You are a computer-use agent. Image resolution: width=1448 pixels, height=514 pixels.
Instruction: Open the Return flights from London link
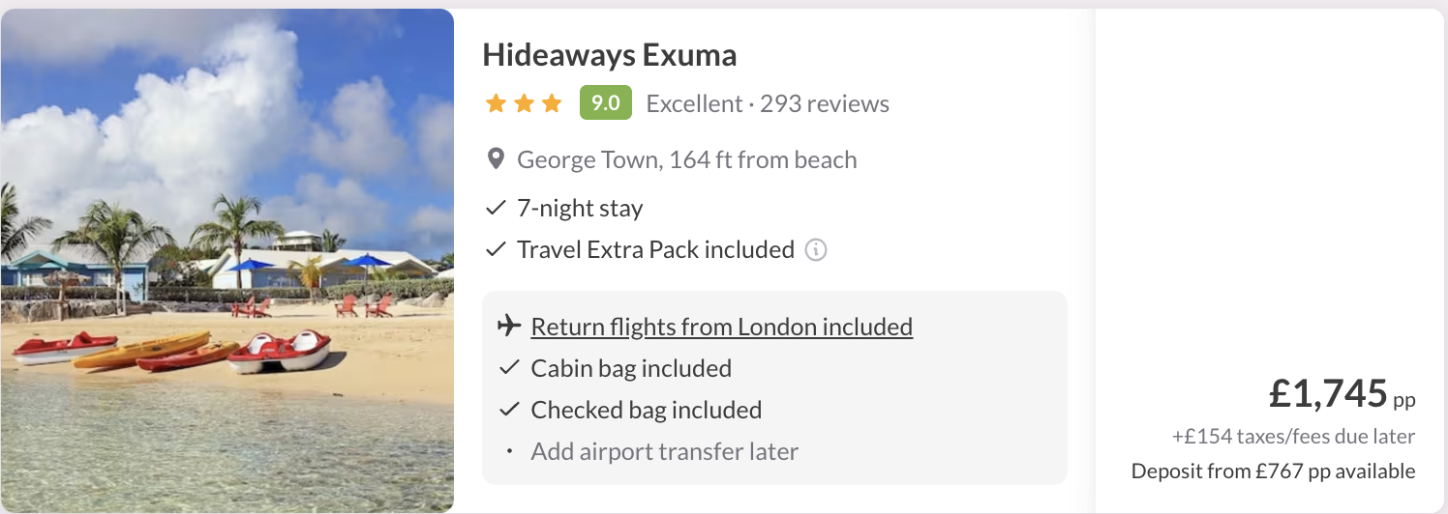(721, 327)
